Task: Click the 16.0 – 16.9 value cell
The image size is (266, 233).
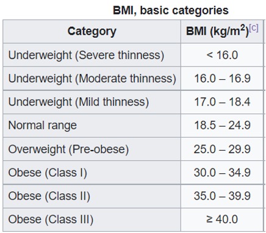Action: pos(222,78)
